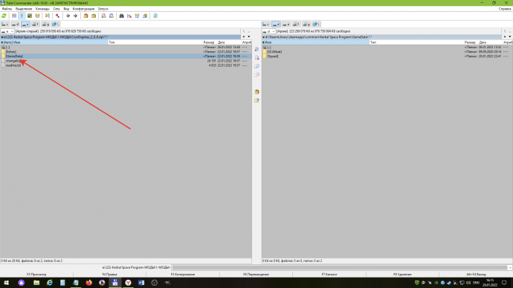Switch to brief file list view icon
The image size is (513, 288).
(14, 16)
